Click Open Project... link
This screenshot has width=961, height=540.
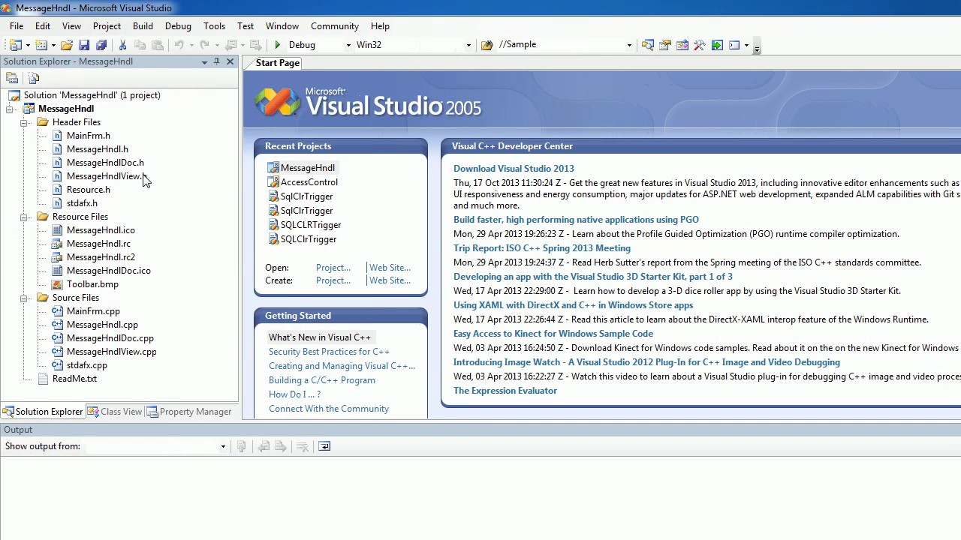[x=333, y=268]
